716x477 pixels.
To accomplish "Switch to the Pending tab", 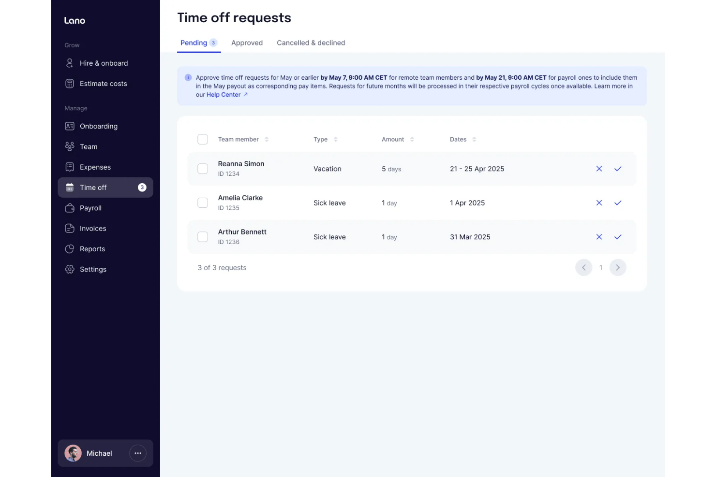I will pos(199,43).
